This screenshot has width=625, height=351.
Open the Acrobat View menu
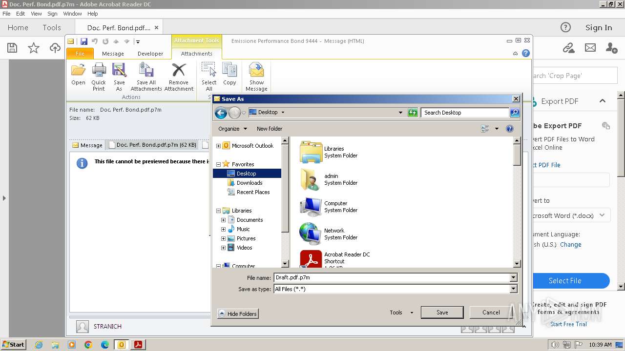(36, 14)
